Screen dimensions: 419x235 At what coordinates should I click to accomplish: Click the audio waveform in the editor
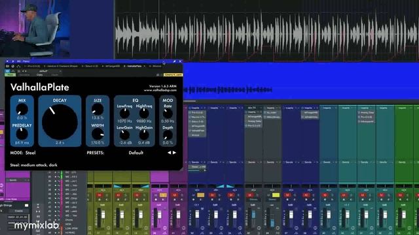[267, 34]
